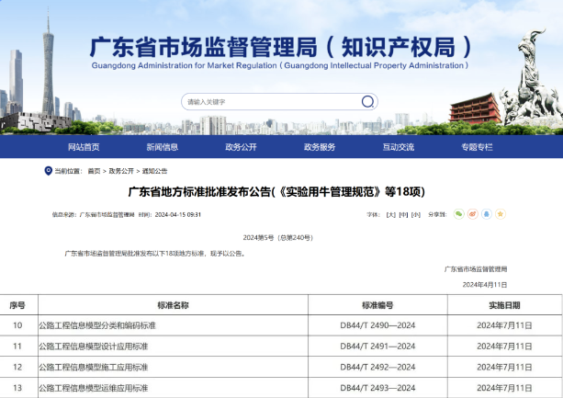Click sequence number 13 in the table

[x=17, y=388]
